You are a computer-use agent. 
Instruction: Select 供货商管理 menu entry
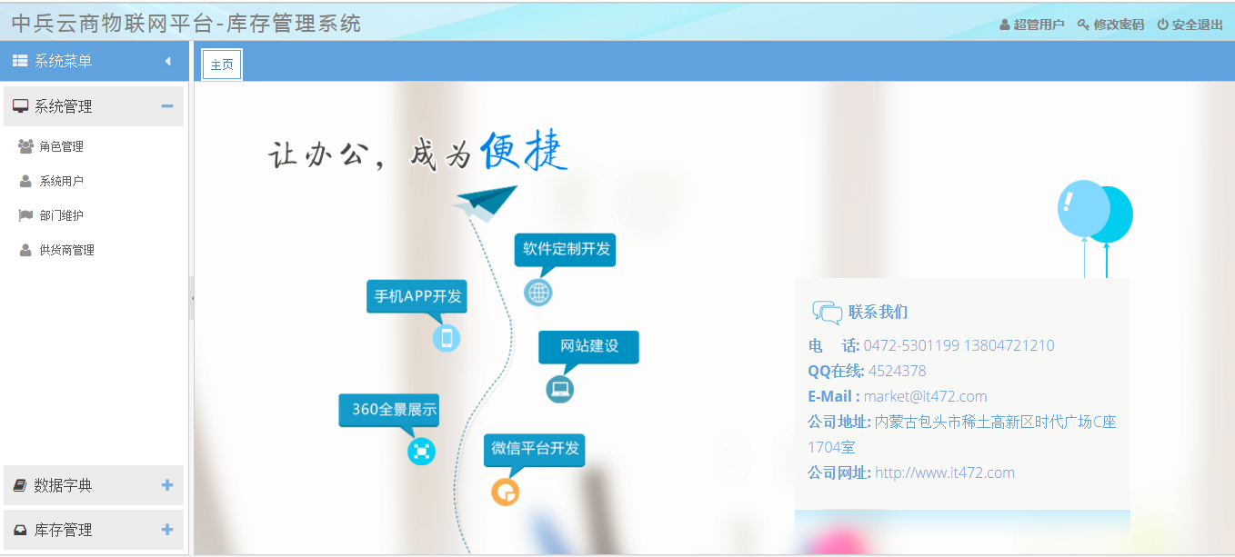(66, 250)
